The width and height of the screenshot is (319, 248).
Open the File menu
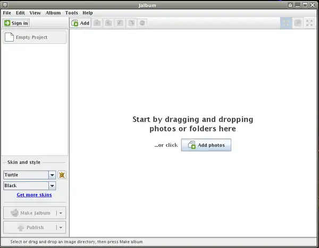[x=7, y=12]
